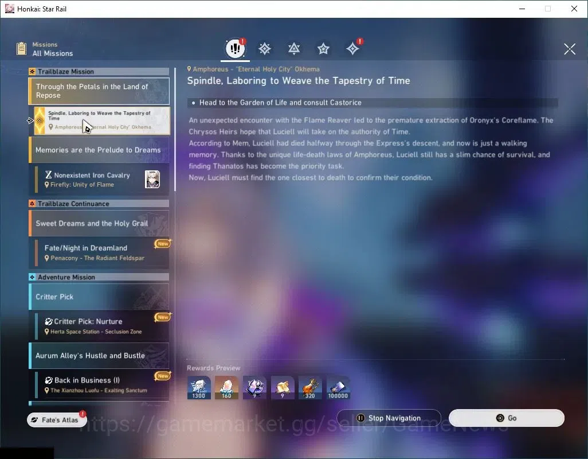Screen dimensions: 588x459
Task: Switch to the Adventure Mission diamond tab
Action: click(x=352, y=48)
